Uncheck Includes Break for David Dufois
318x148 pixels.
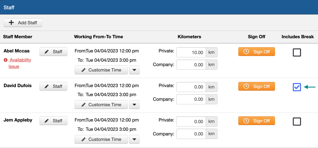coord(297,87)
